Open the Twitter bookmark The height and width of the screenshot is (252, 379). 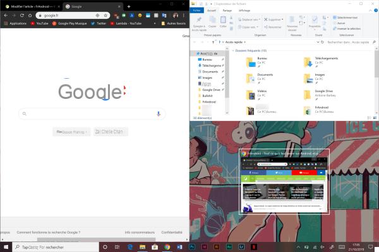pos(99,23)
